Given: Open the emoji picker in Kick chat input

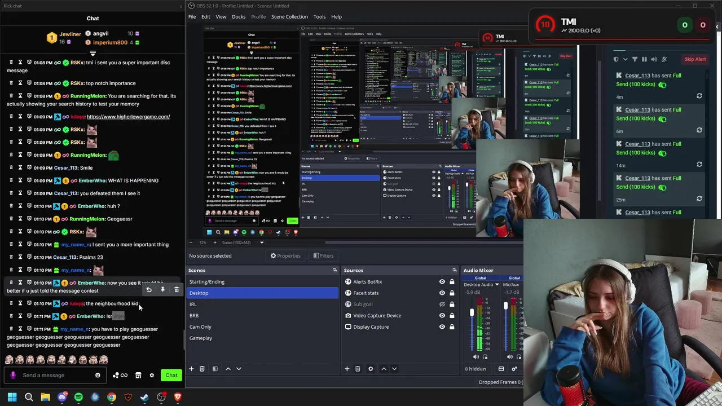Looking at the screenshot, I should 98,376.
